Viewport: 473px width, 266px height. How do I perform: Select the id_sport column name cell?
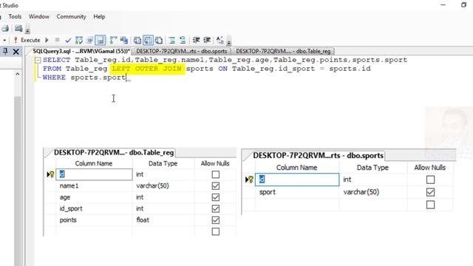[x=94, y=208]
